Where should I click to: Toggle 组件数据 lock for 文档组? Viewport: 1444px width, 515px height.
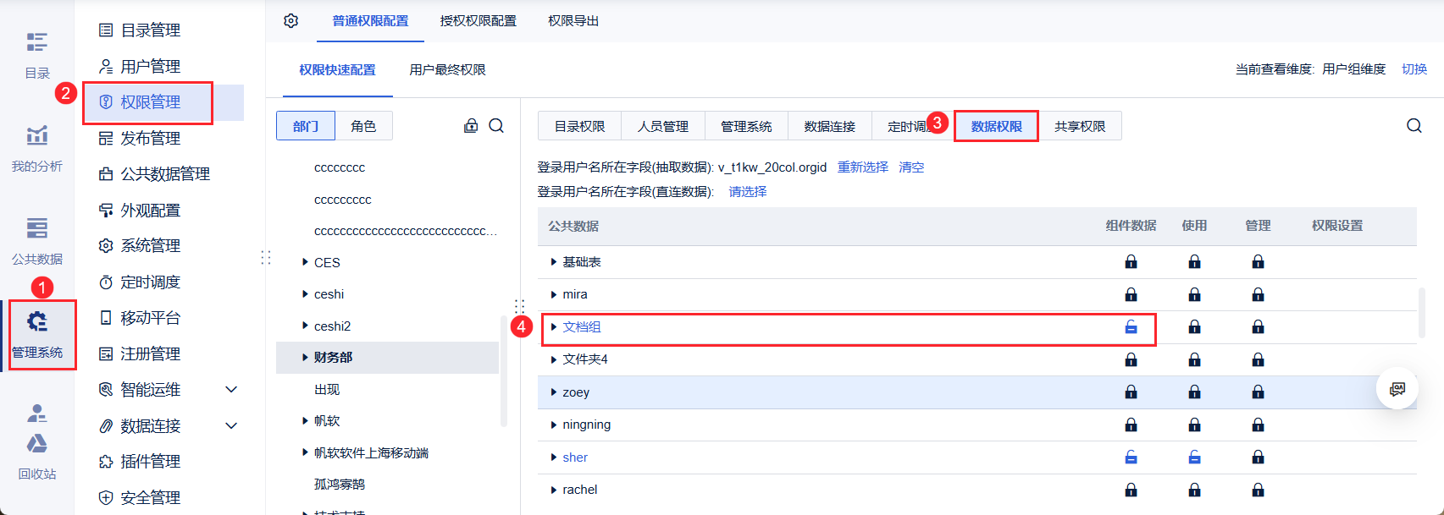[x=1131, y=327]
